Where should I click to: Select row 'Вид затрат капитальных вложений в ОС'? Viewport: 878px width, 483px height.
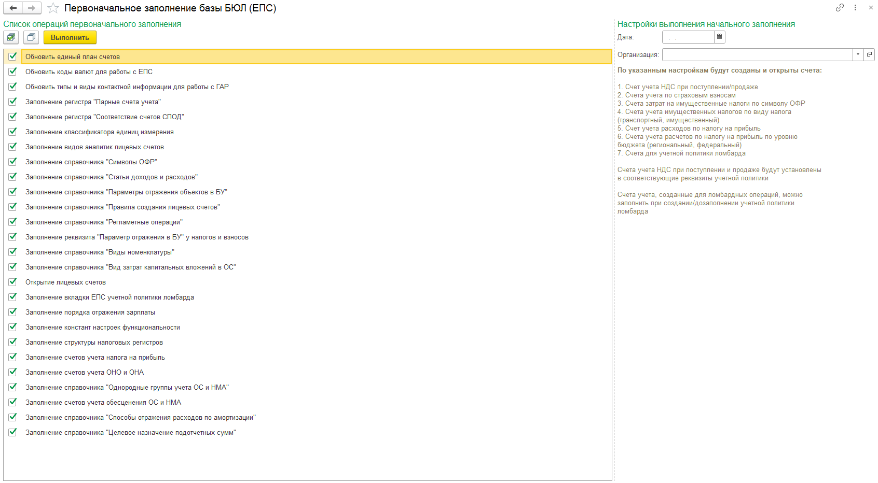click(x=308, y=267)
